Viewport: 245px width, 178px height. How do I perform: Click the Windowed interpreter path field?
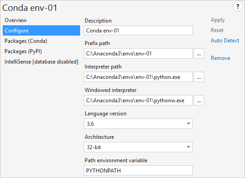138,100
